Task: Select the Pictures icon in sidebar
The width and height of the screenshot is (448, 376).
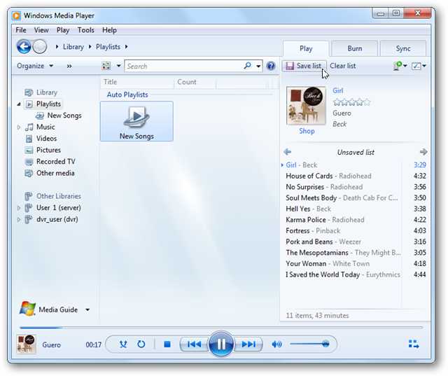Action: tap(29, 150)
